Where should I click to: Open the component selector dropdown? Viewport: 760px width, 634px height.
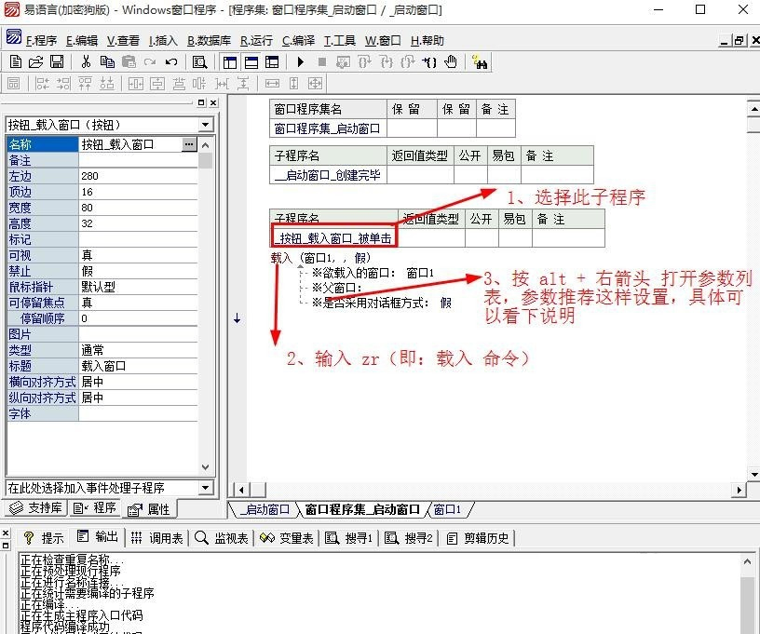tap(206, 125)
